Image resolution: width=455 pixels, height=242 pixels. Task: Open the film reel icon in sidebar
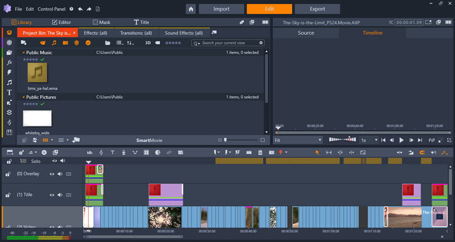[x=10, y=43]
